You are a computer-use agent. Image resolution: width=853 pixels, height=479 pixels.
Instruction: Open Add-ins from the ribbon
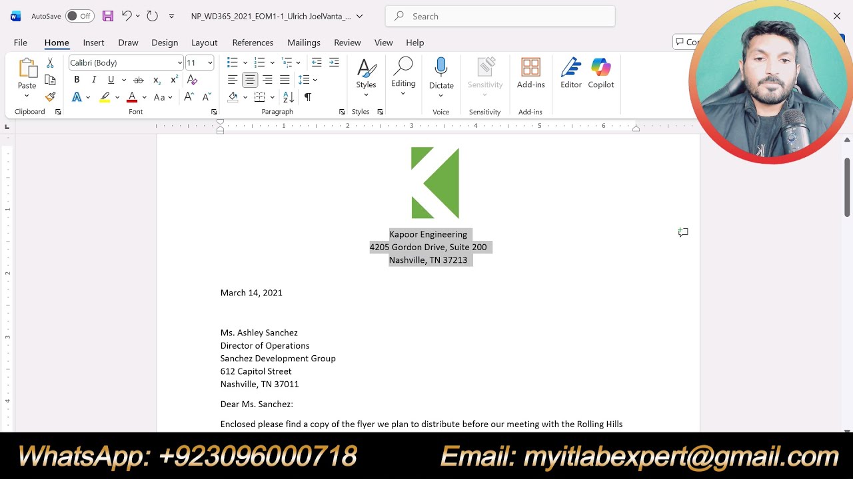click(x=531, y=73)
